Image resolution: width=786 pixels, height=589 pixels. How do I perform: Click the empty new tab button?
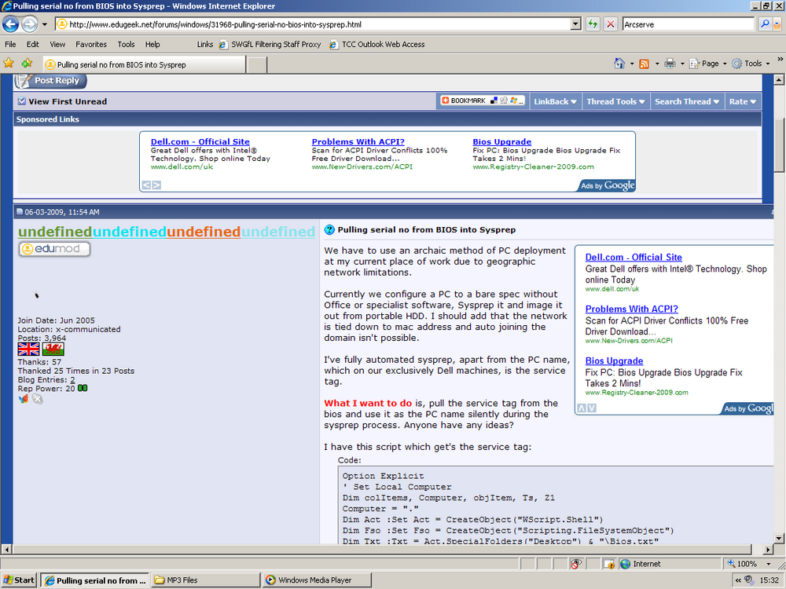click(x=257, y=65)
